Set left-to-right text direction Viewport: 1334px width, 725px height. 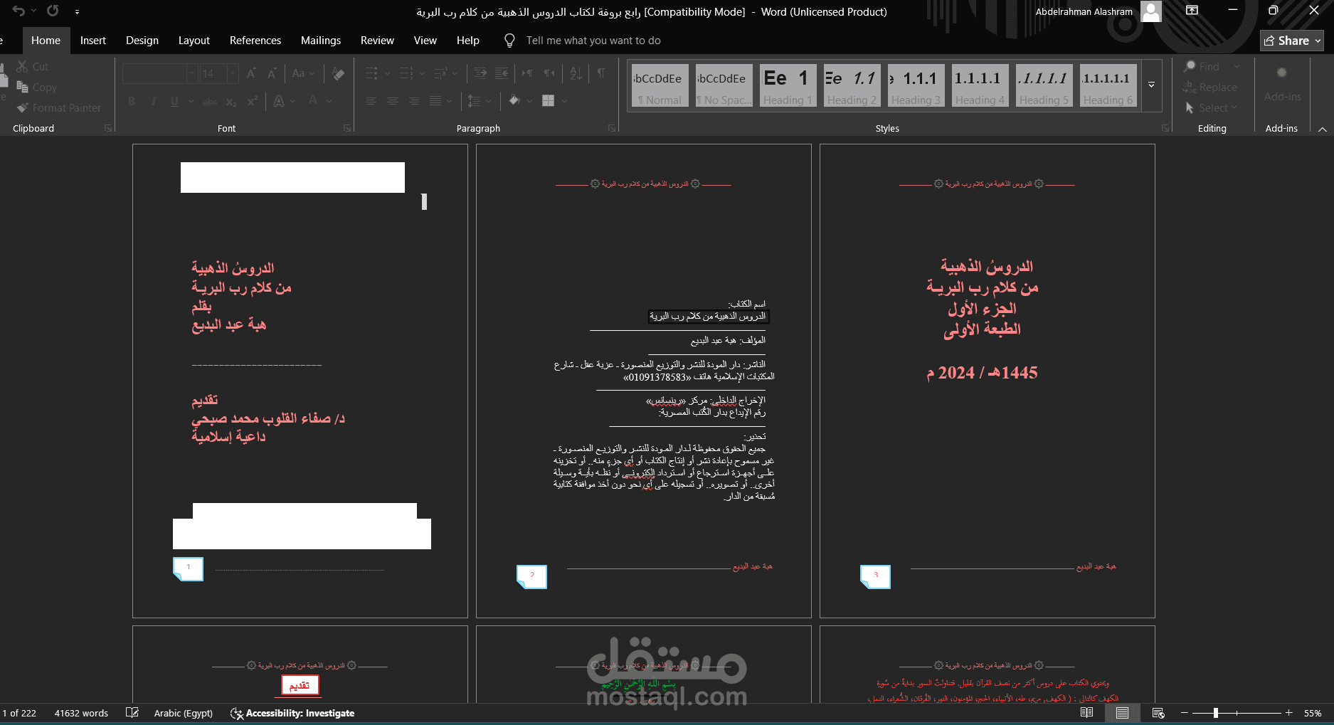point(527,73)
